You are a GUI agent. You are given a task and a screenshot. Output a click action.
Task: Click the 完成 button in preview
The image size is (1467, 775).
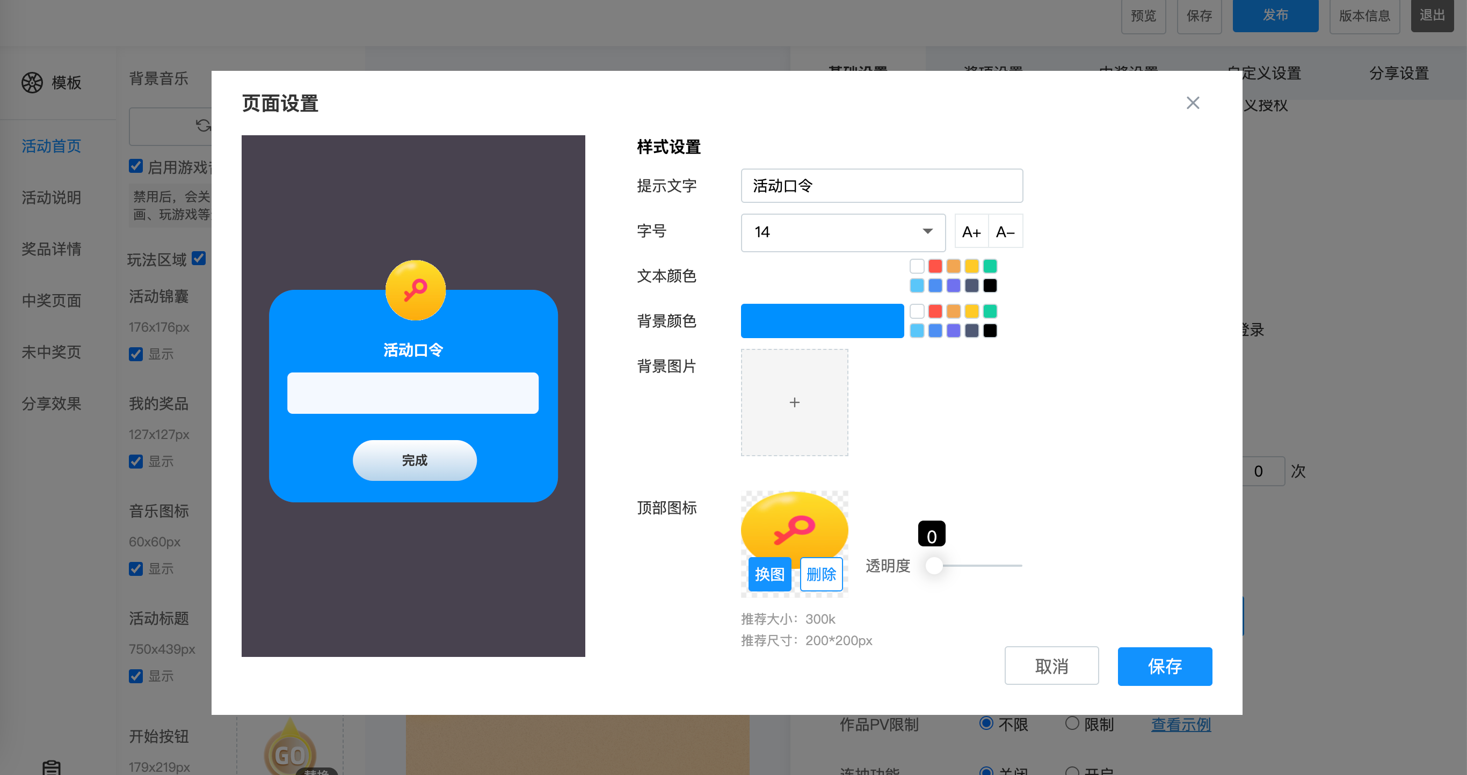pyautogui.click(x=415, y=460)
